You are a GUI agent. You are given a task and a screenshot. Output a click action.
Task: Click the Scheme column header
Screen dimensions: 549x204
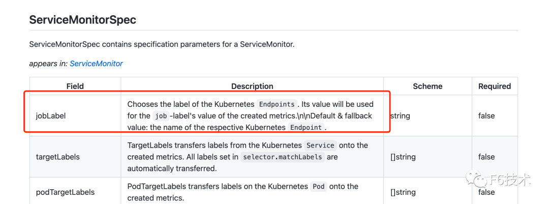[428, 86]
